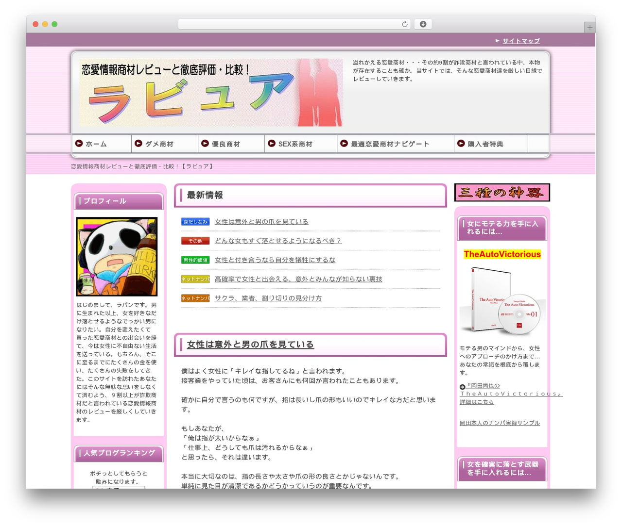Screen dimensions: 622x526
Task: Click the article heading 女性は意外と男の爪を見ている
Action: [250, 345]
